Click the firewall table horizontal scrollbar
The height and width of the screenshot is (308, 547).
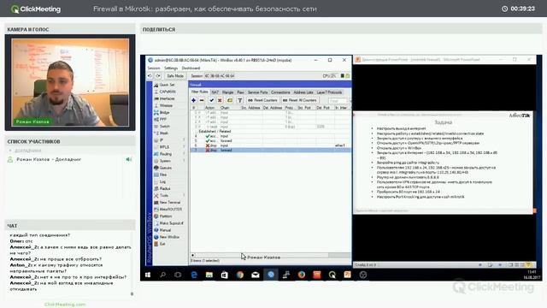click(x=270, y=255)
